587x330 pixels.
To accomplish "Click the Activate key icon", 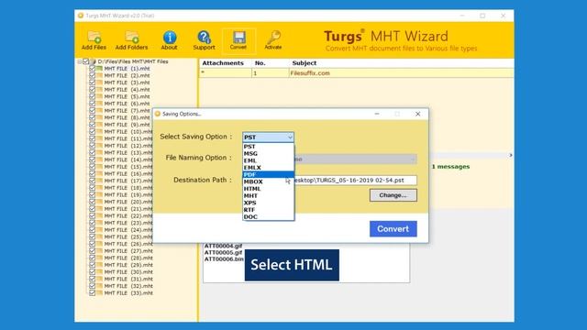I will point(273,37).
